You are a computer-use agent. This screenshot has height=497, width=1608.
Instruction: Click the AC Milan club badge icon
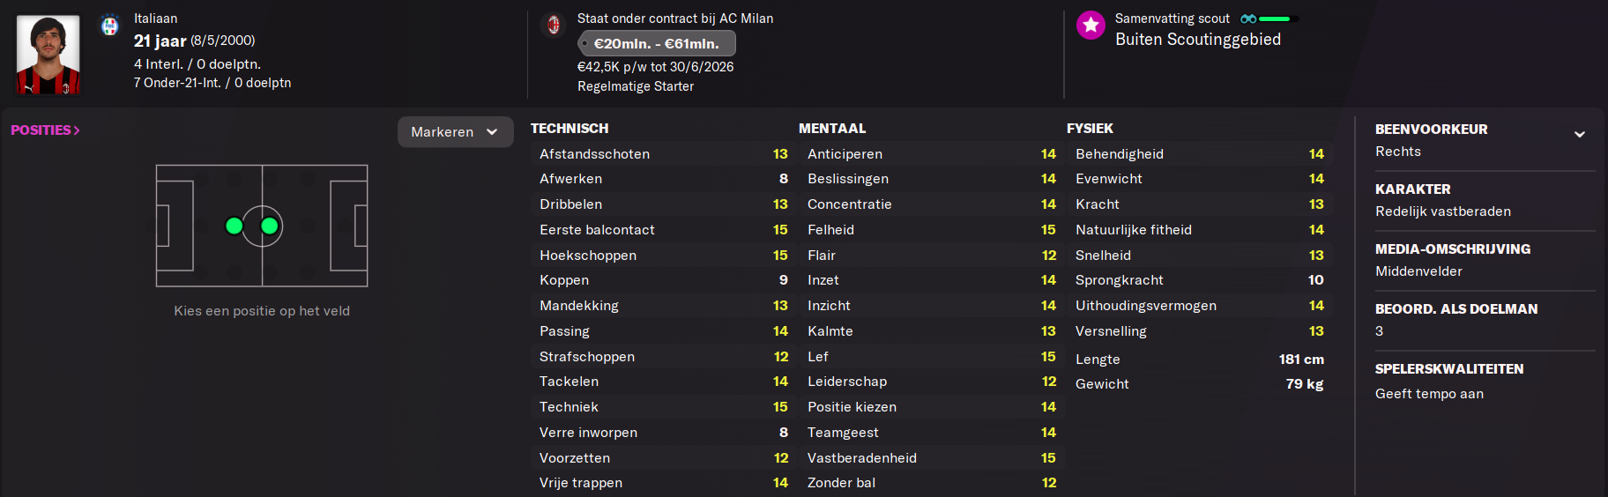[x=554, y=25]
